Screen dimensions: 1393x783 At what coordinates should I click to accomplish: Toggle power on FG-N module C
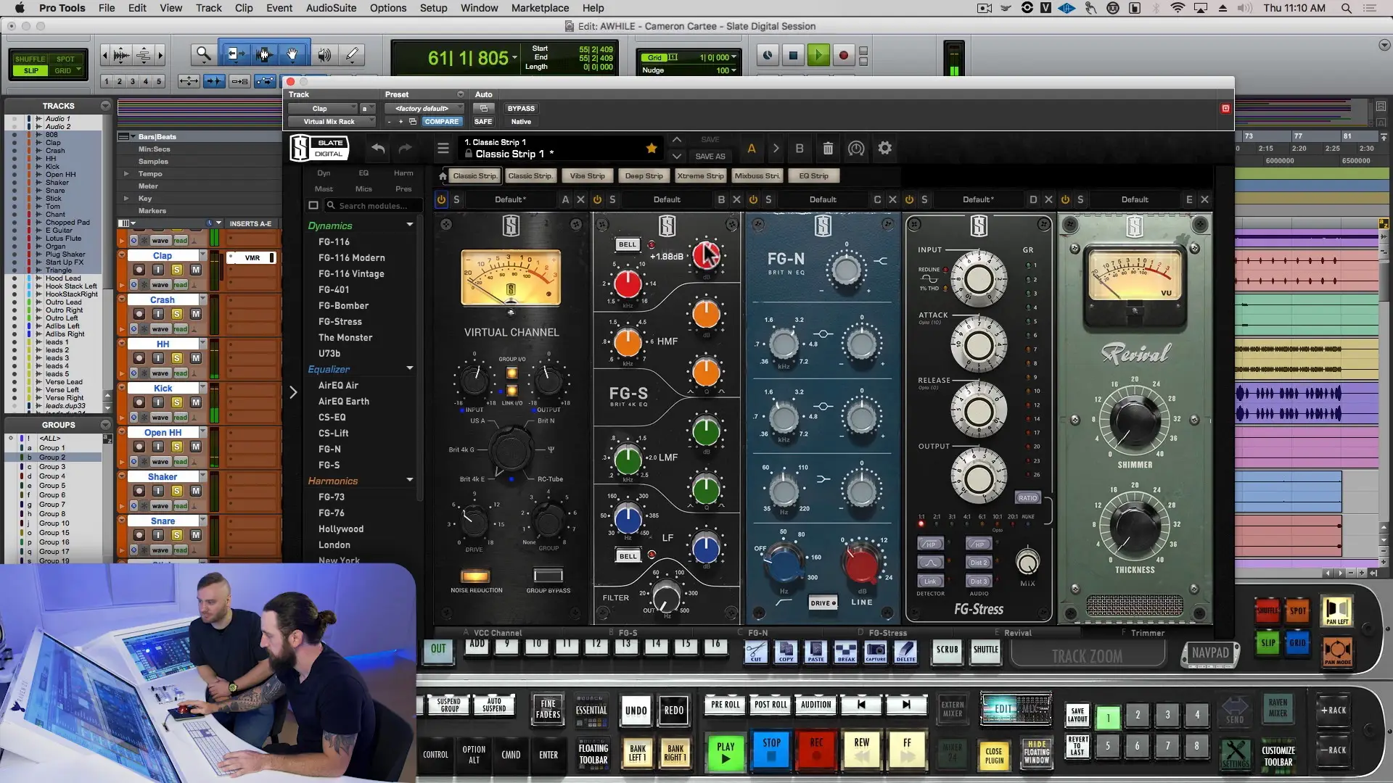coord(753,199)
